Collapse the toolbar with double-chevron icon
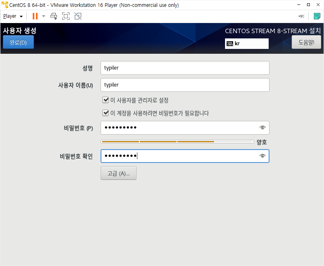This screenshot has width=324, height=266. (301, 16)
